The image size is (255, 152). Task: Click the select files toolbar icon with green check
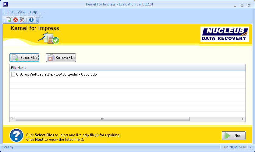point(9,20)
